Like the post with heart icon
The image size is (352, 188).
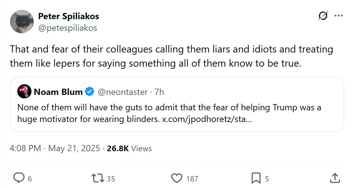coord(177,178)
